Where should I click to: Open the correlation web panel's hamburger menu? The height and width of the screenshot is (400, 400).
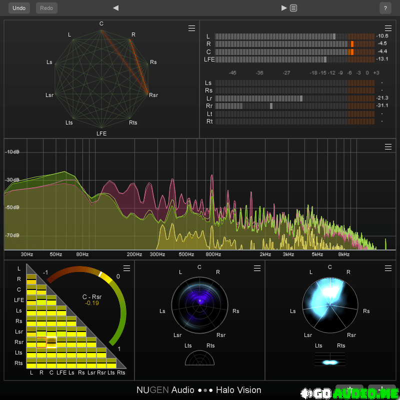point(191,28)
